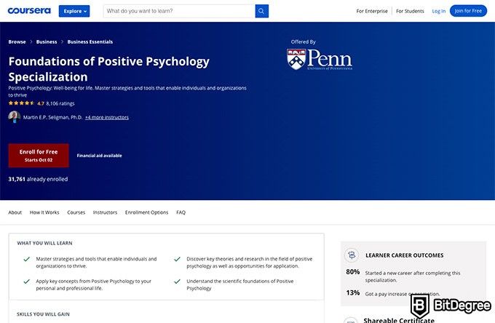Switch to the Enrollment Options tab
This screenshot has height=323, width=495.
click(x=146, y=212)
